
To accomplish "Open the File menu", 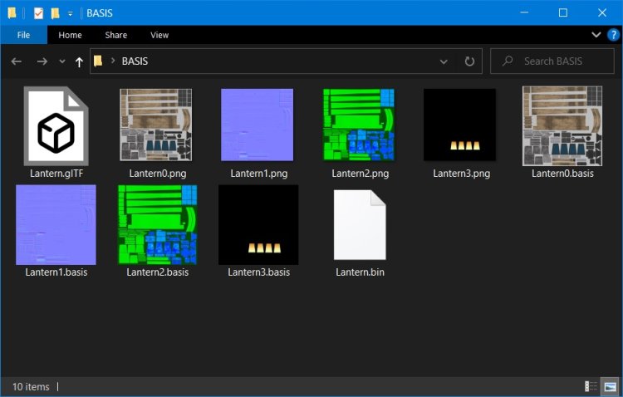I will pos(23,35).
